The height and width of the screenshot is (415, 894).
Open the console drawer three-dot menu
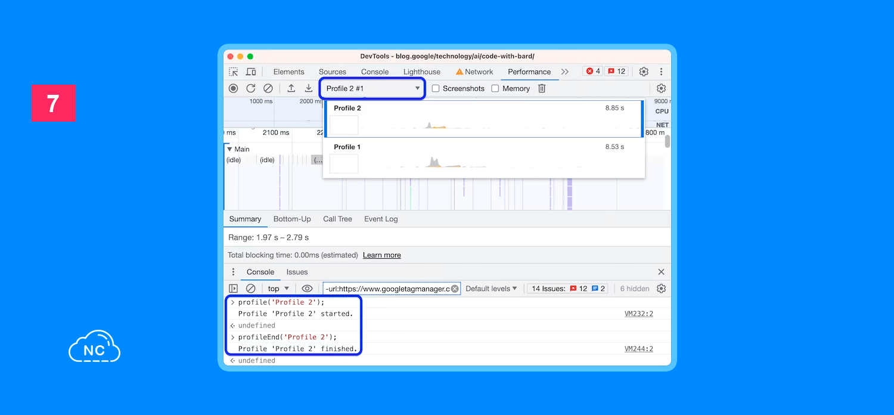click(234, 272)
